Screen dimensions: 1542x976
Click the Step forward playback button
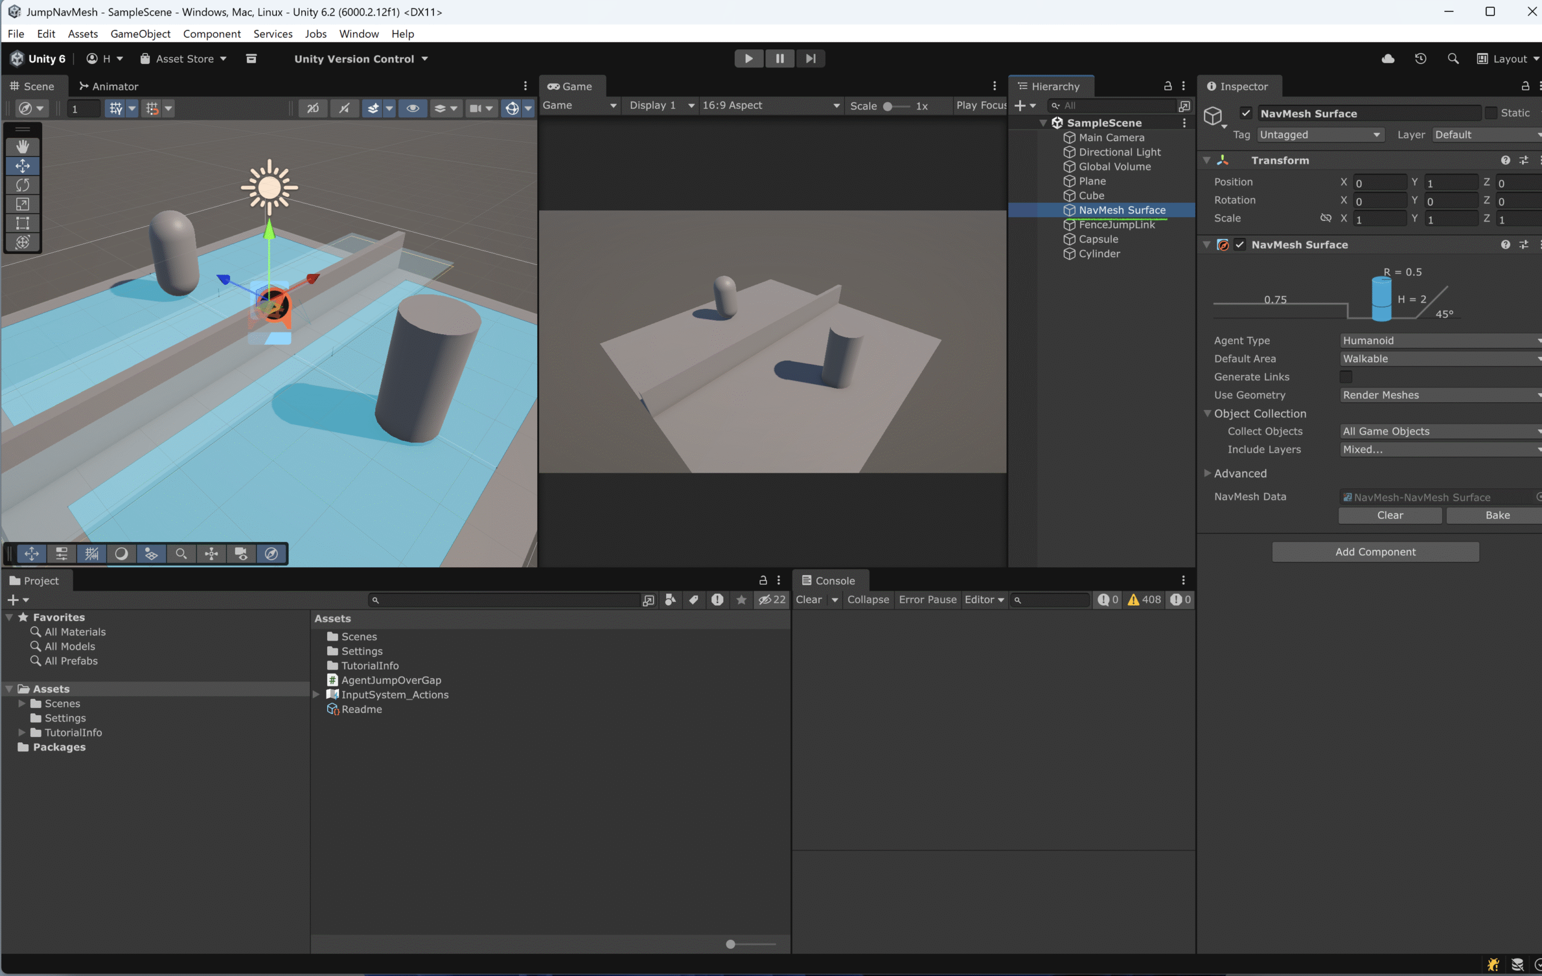(810, 58)
